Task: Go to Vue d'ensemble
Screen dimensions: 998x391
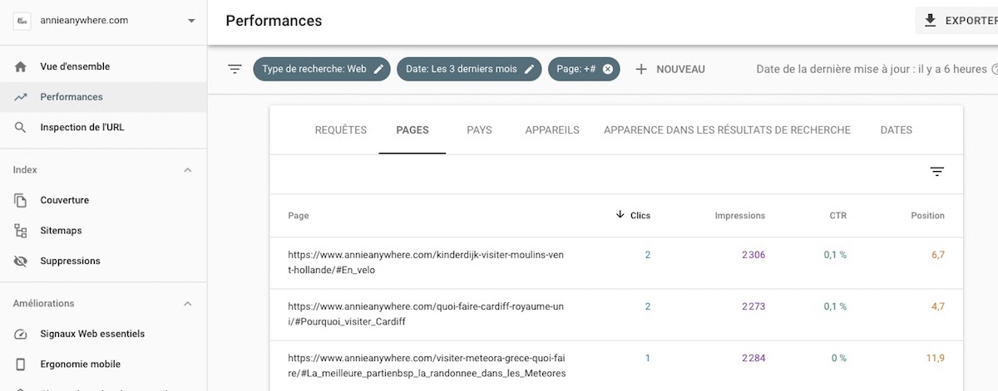Action: click(75, 66)
